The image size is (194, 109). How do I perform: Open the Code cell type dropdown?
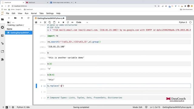coord(82,22)
